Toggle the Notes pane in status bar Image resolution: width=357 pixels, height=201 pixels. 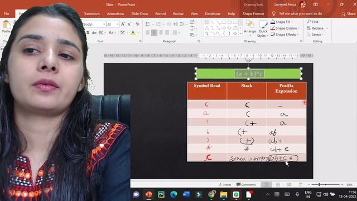point(225,185)
